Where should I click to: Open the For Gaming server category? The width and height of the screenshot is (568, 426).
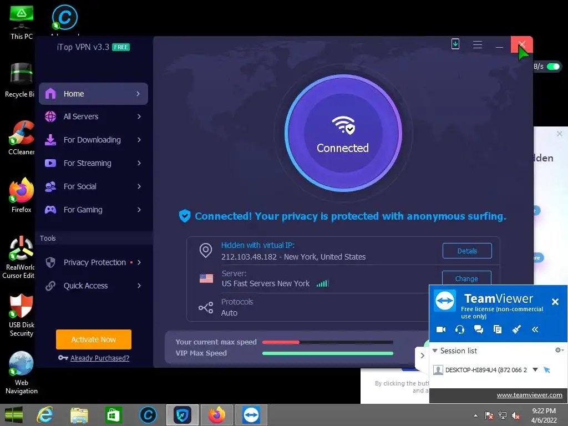click(93, 210)
